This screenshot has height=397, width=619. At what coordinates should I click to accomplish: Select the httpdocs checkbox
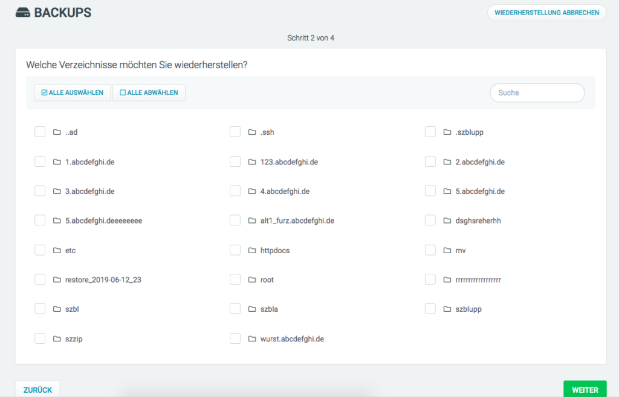pos(235,250)
